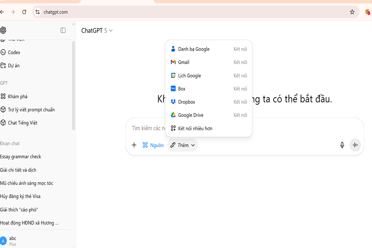Click the microphone dictation icon

point(342,145)
